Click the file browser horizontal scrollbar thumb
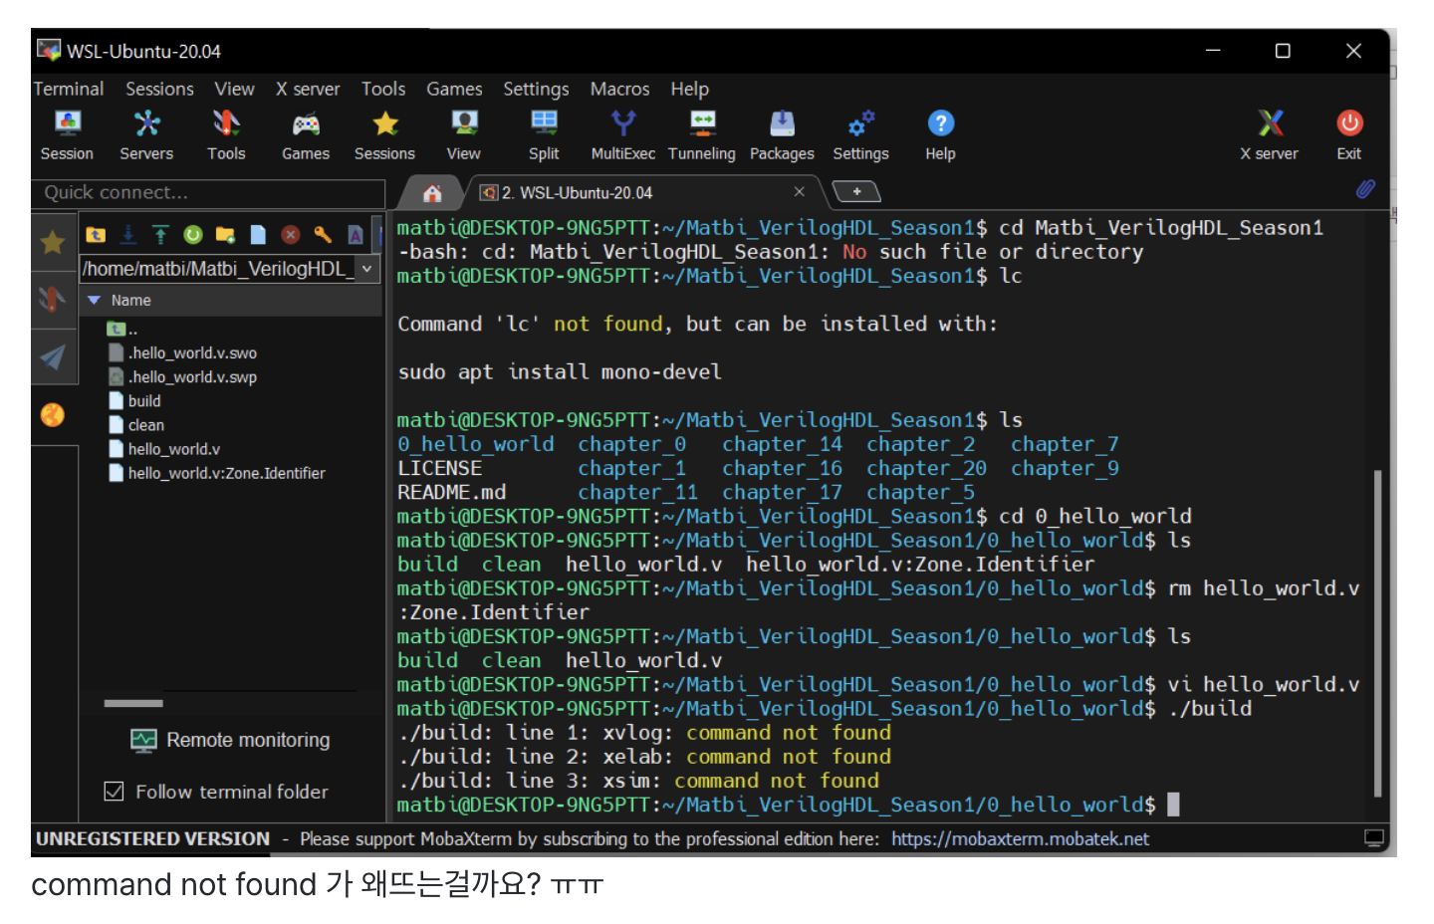 (x=133, y=703)
